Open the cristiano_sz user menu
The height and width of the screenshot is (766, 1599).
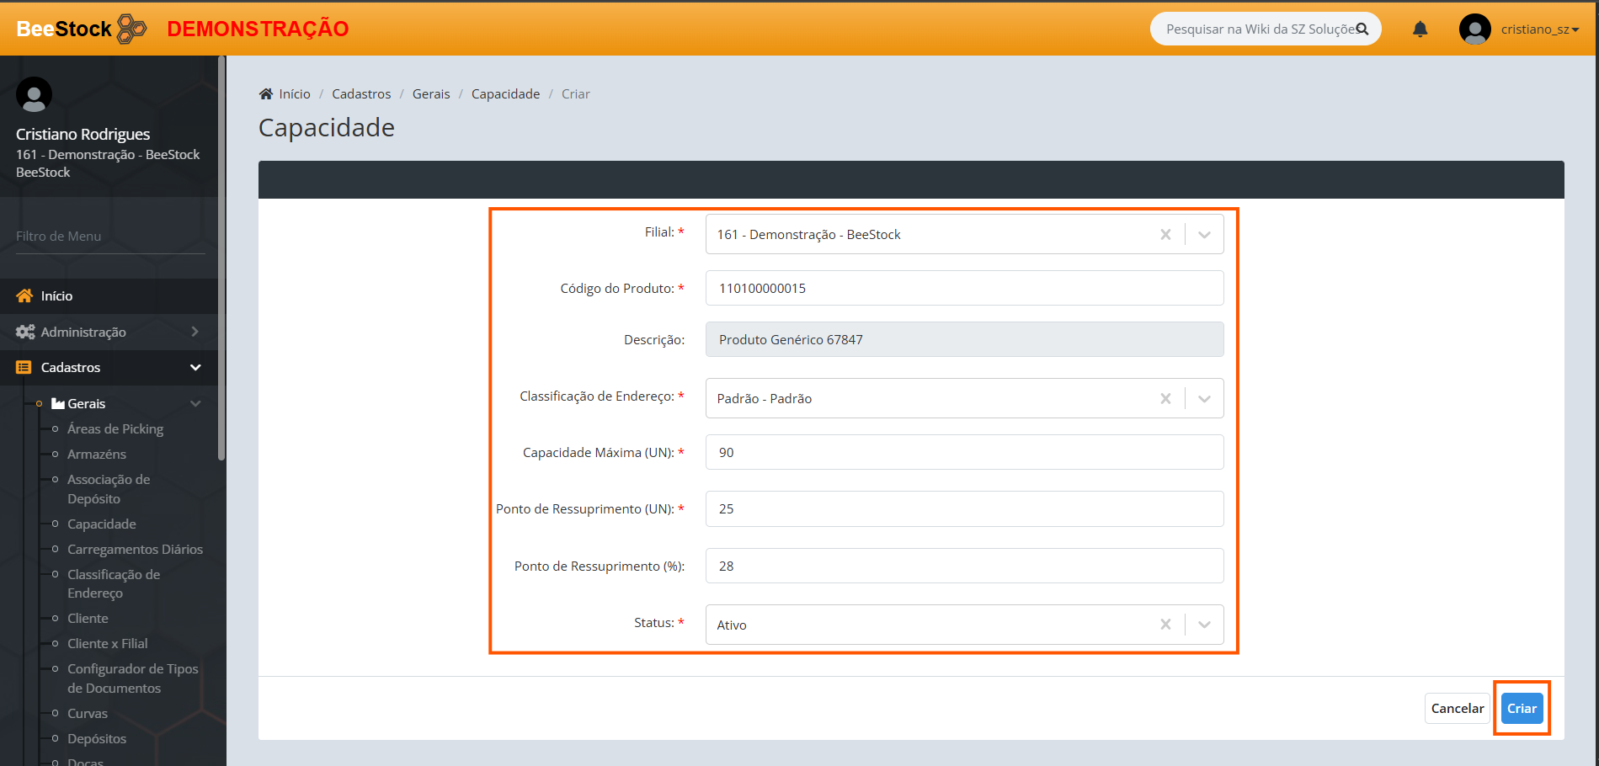coord(1539,29)
